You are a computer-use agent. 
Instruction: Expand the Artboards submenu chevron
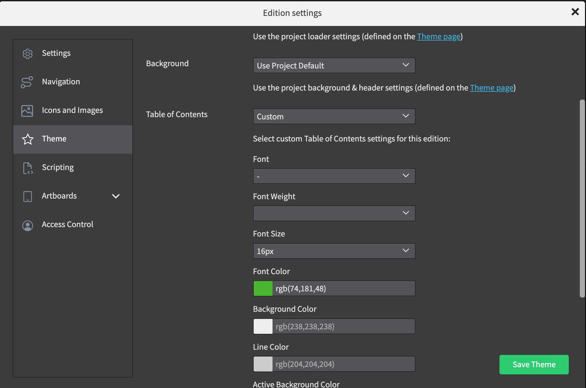(x=116, y=196)
